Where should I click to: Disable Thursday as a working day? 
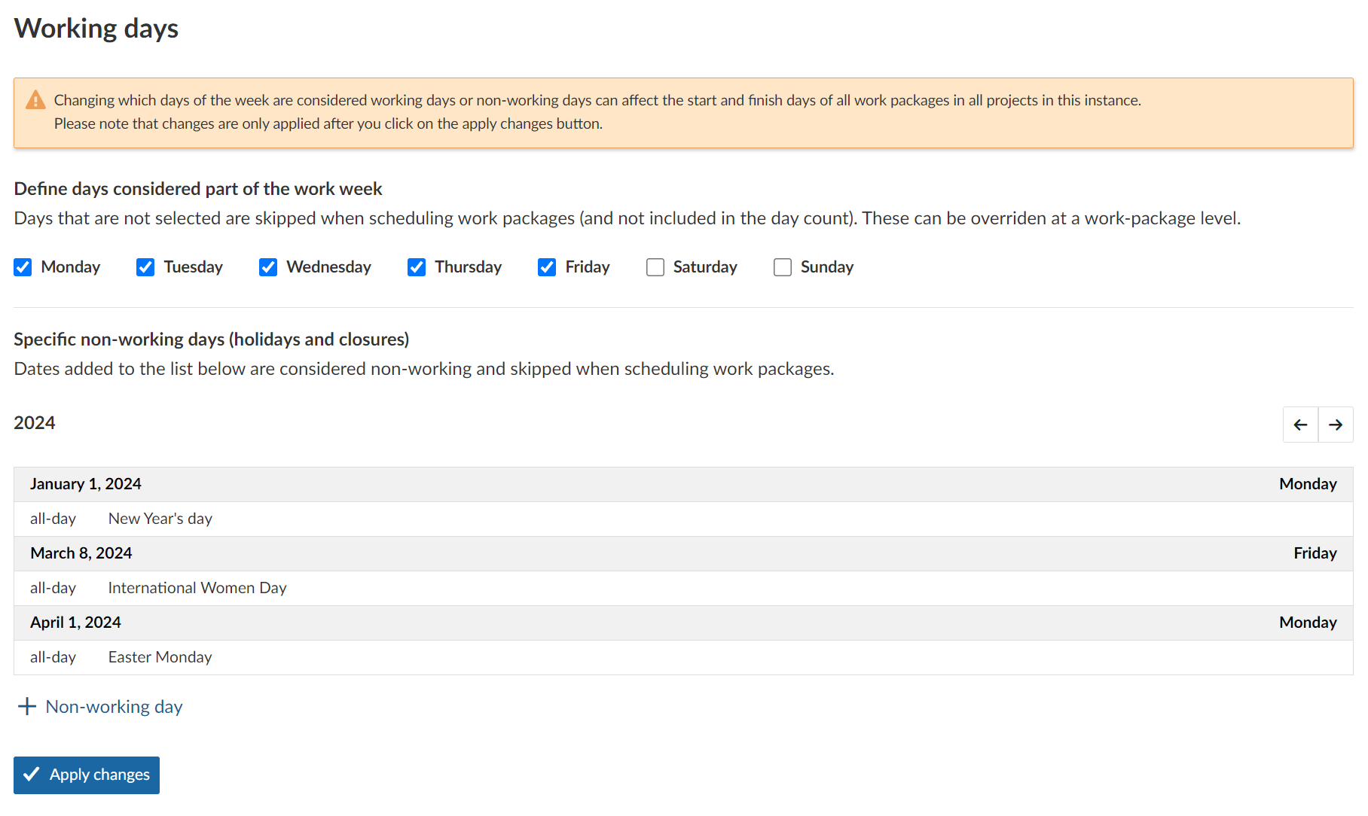click(x=417, y=267)
